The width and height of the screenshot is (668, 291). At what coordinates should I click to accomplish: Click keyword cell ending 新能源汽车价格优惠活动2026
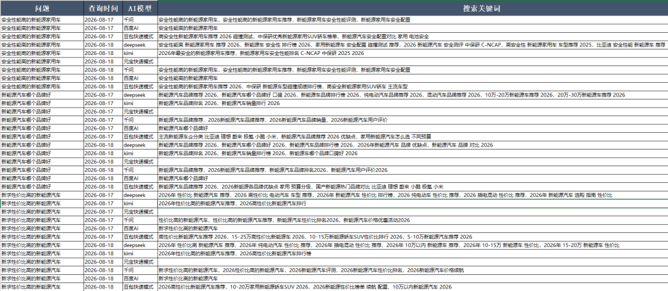click(413, 221)
